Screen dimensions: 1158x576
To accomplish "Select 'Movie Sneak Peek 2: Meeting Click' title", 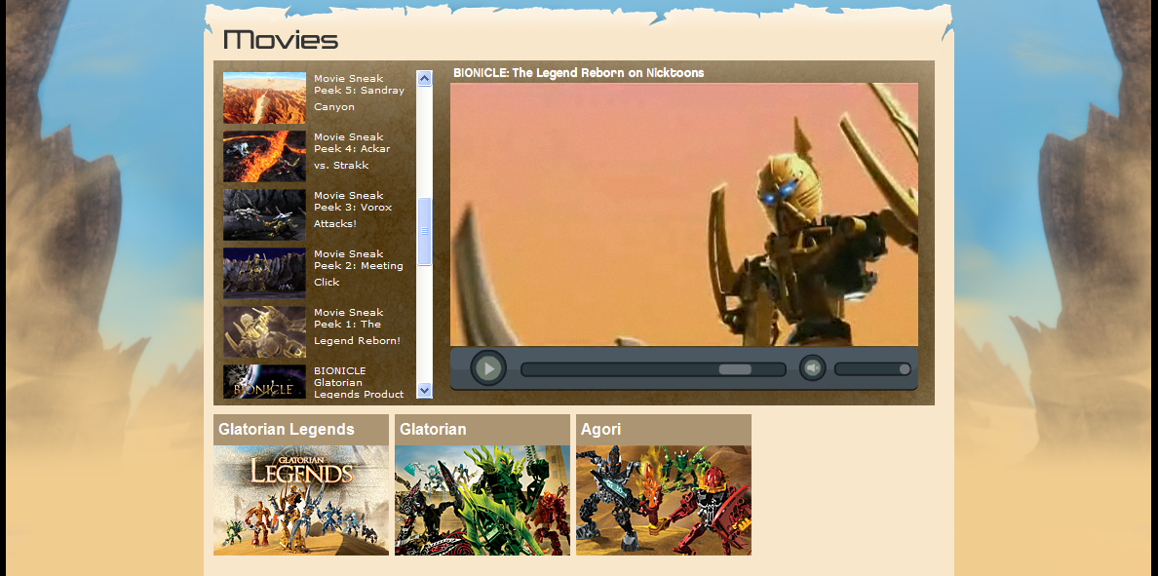I will [x=358, y=267].
